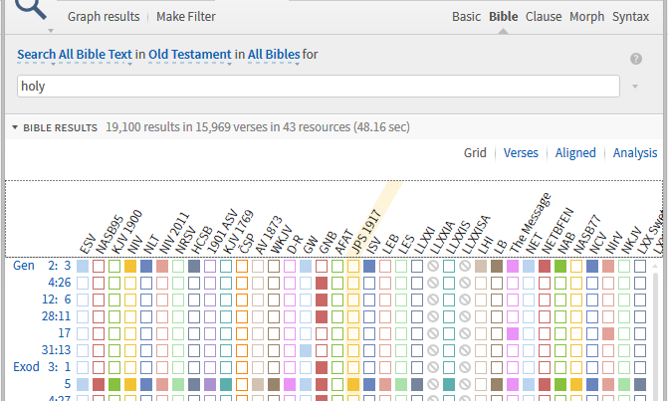Select the Bible search tab
Viewport: 668px width, 401px height.
point(503,17)
